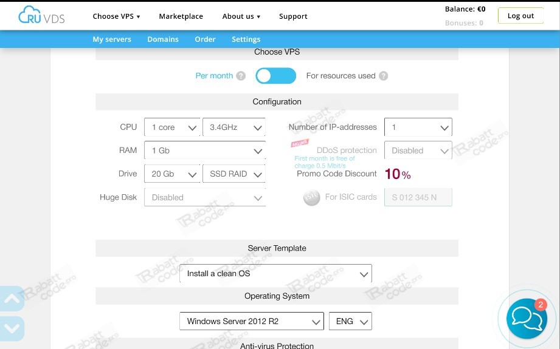Screen dimensions: 560x349
Task: Click the Configuration section header
Action: click(x=277, y=101)
